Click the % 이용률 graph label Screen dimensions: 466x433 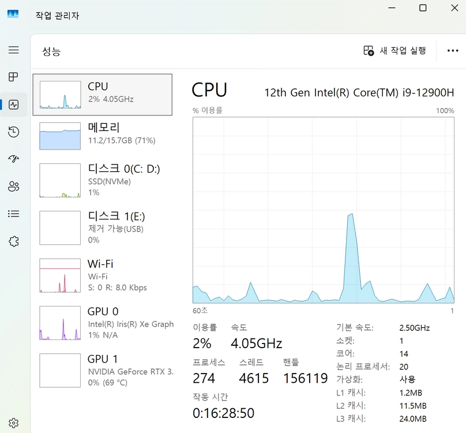click(x=208, y=110)
